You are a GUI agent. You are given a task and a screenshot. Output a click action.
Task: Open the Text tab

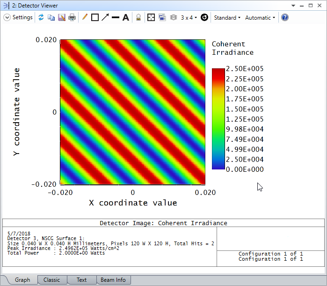pyautogui.click(x=81, y=280)
